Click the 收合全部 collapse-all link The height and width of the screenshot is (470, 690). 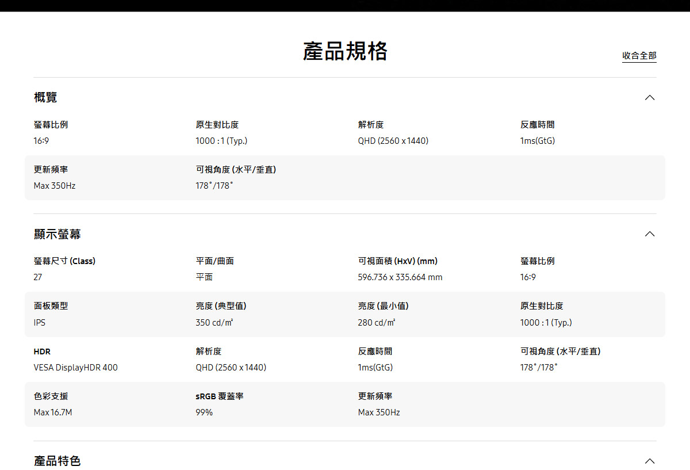coord(639,56)
